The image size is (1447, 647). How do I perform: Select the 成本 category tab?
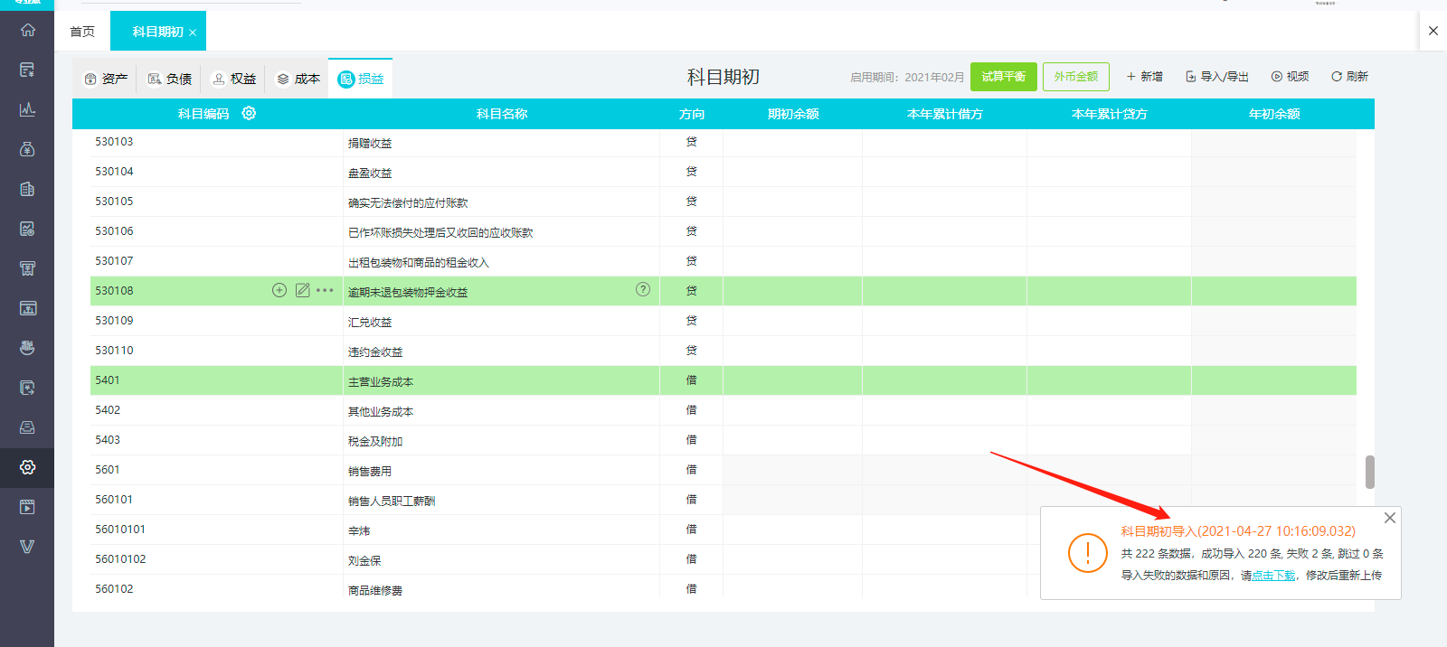(x=298, y=79)
